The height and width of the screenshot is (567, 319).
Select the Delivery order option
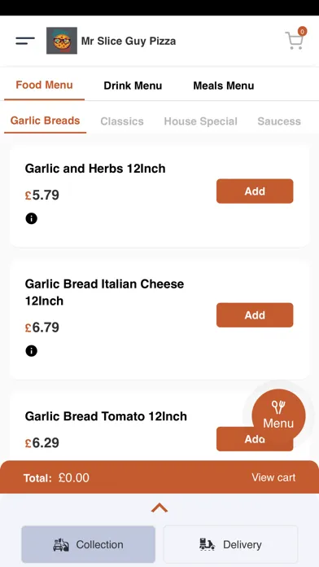tap(230, 544)
